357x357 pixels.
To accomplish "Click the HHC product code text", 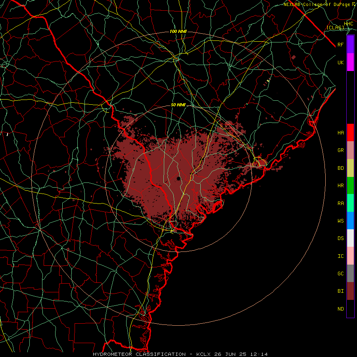I will (348, 24).
